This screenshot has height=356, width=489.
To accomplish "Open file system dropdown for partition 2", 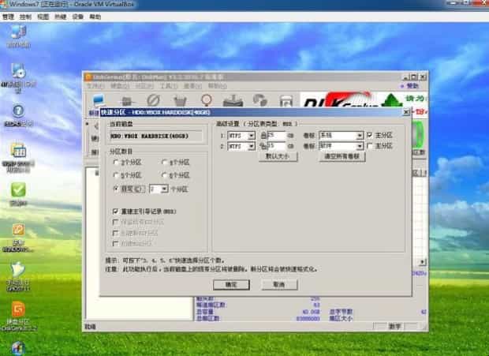I will (252, 146).
